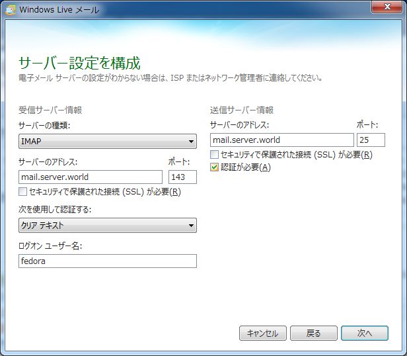
Task: Enable SSL for the incoming server
Action: (x=22, y=192)
